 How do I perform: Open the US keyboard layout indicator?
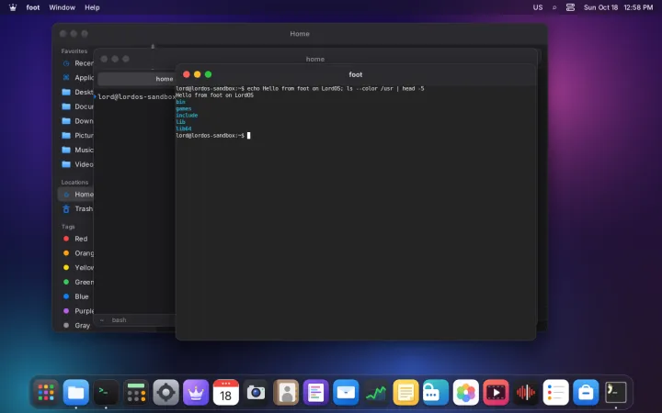[538, 7]
